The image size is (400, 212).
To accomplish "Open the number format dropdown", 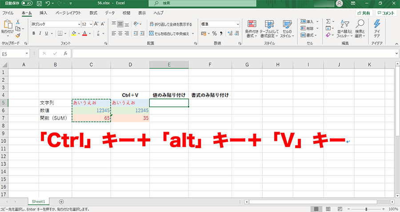I will (x=238, y=24).
